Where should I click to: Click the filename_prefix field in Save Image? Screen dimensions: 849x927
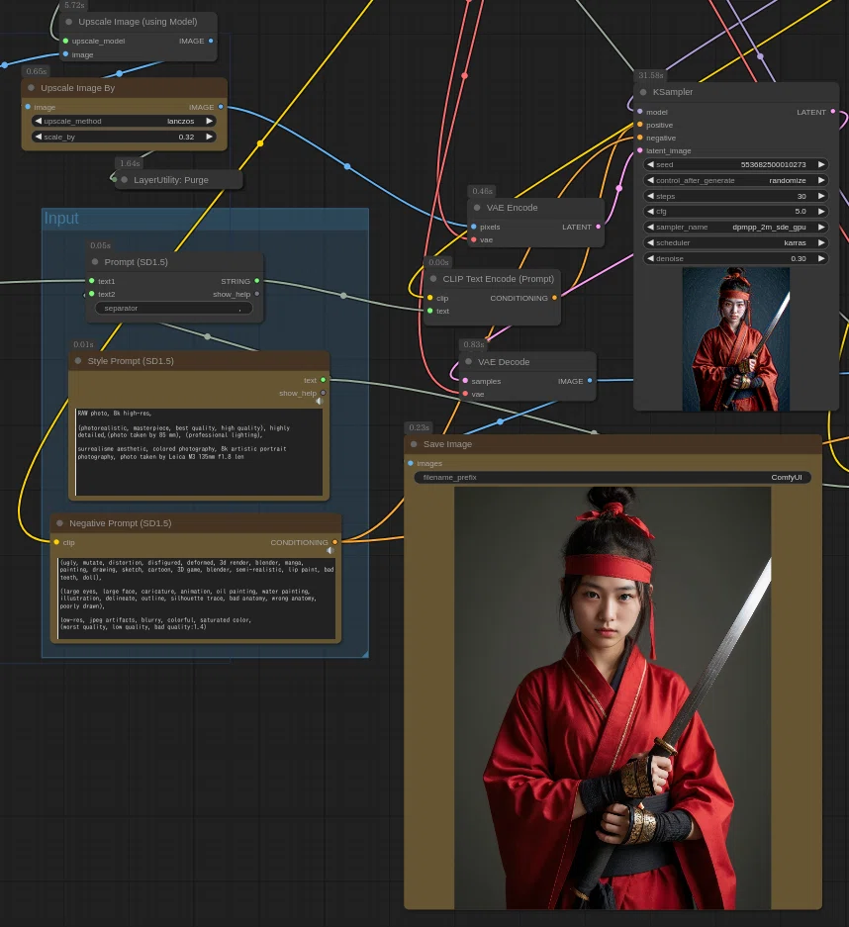click(613, 478)
